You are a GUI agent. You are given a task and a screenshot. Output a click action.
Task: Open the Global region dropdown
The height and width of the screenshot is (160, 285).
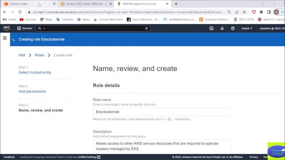(x=247, y=28)
